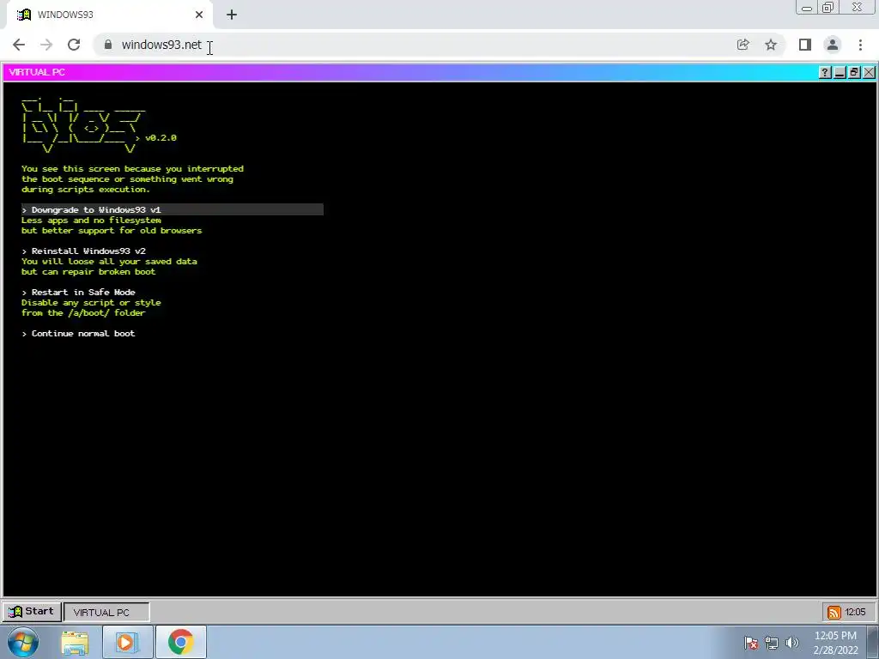Image resolution: width=879 pixels, height=659 pixels.
Task: Open a new browser tab
Action: 232,15
